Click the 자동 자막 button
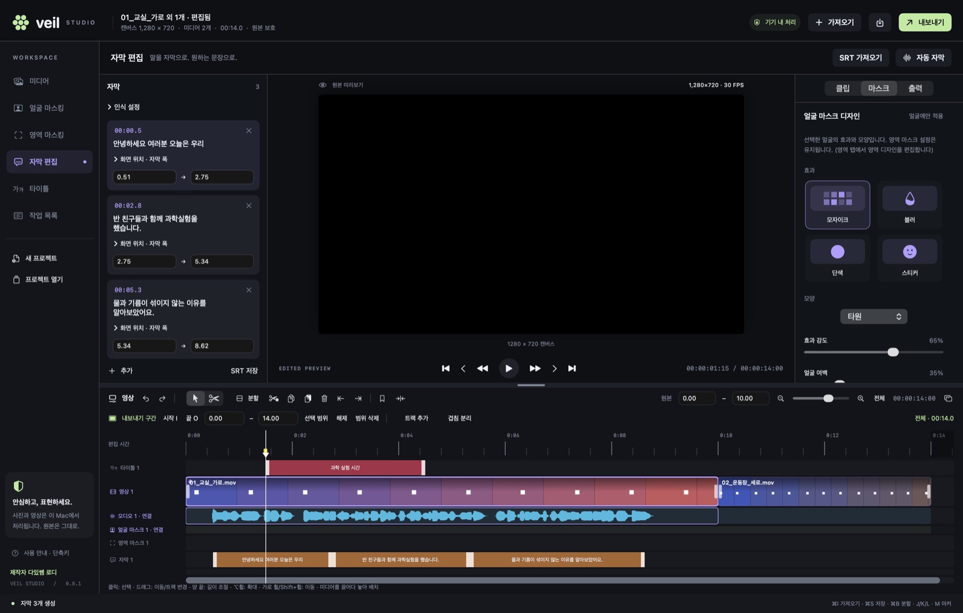963x613 pixels. [924, 58]
